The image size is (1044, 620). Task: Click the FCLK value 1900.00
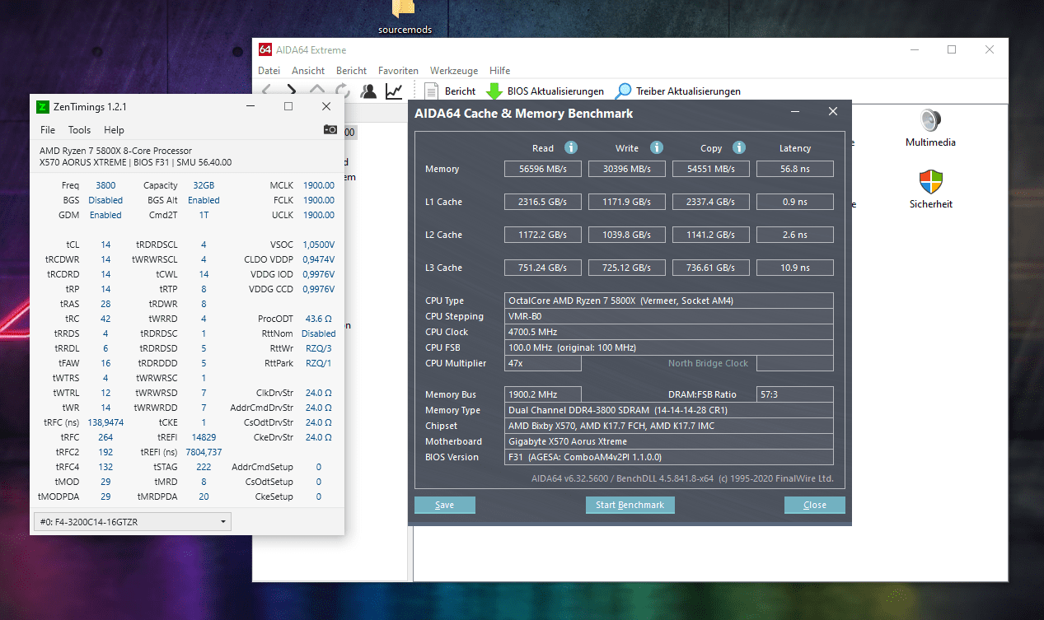319,200
